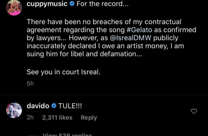
Task: Reply to davido's comment
Action: (89, 118)
